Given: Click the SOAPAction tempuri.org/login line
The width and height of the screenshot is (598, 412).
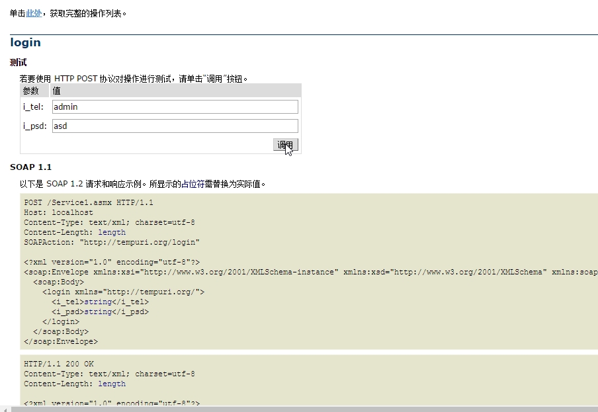Looking at the screenshot, I should [112, 242].
